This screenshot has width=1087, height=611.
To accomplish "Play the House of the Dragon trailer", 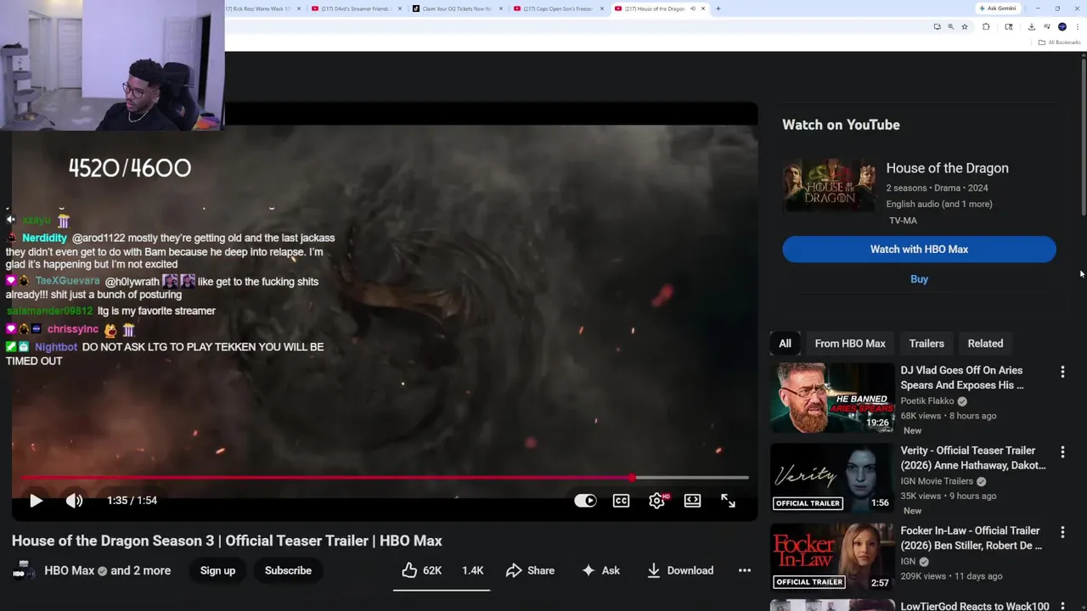I will coord(36,501).
